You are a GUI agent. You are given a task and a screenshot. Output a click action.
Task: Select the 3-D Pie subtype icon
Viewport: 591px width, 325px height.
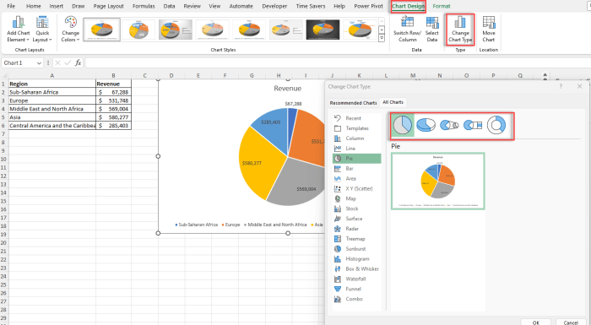pyautogui.click(x=426, y=125)
